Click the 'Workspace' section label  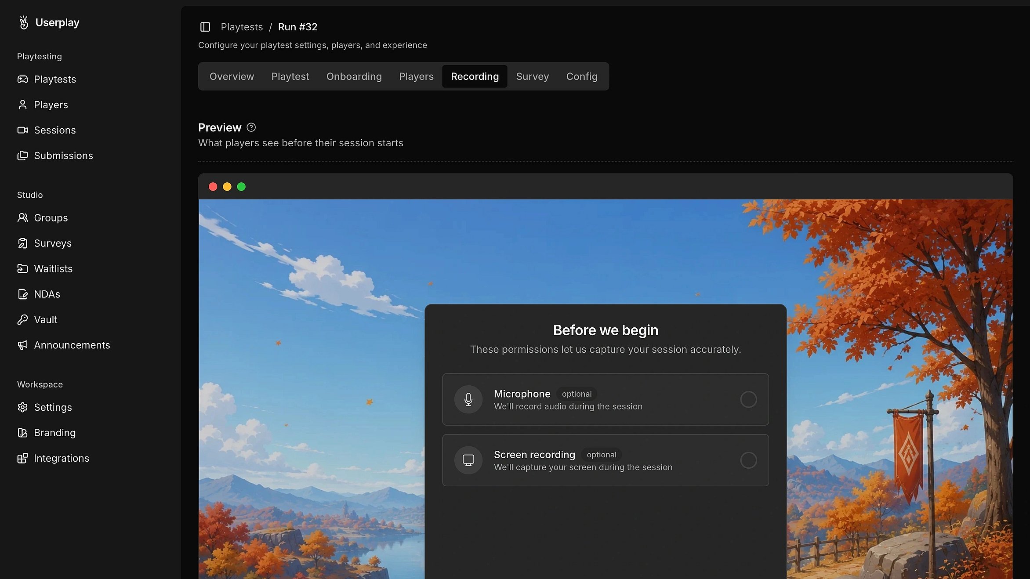(x=40, y=384)
